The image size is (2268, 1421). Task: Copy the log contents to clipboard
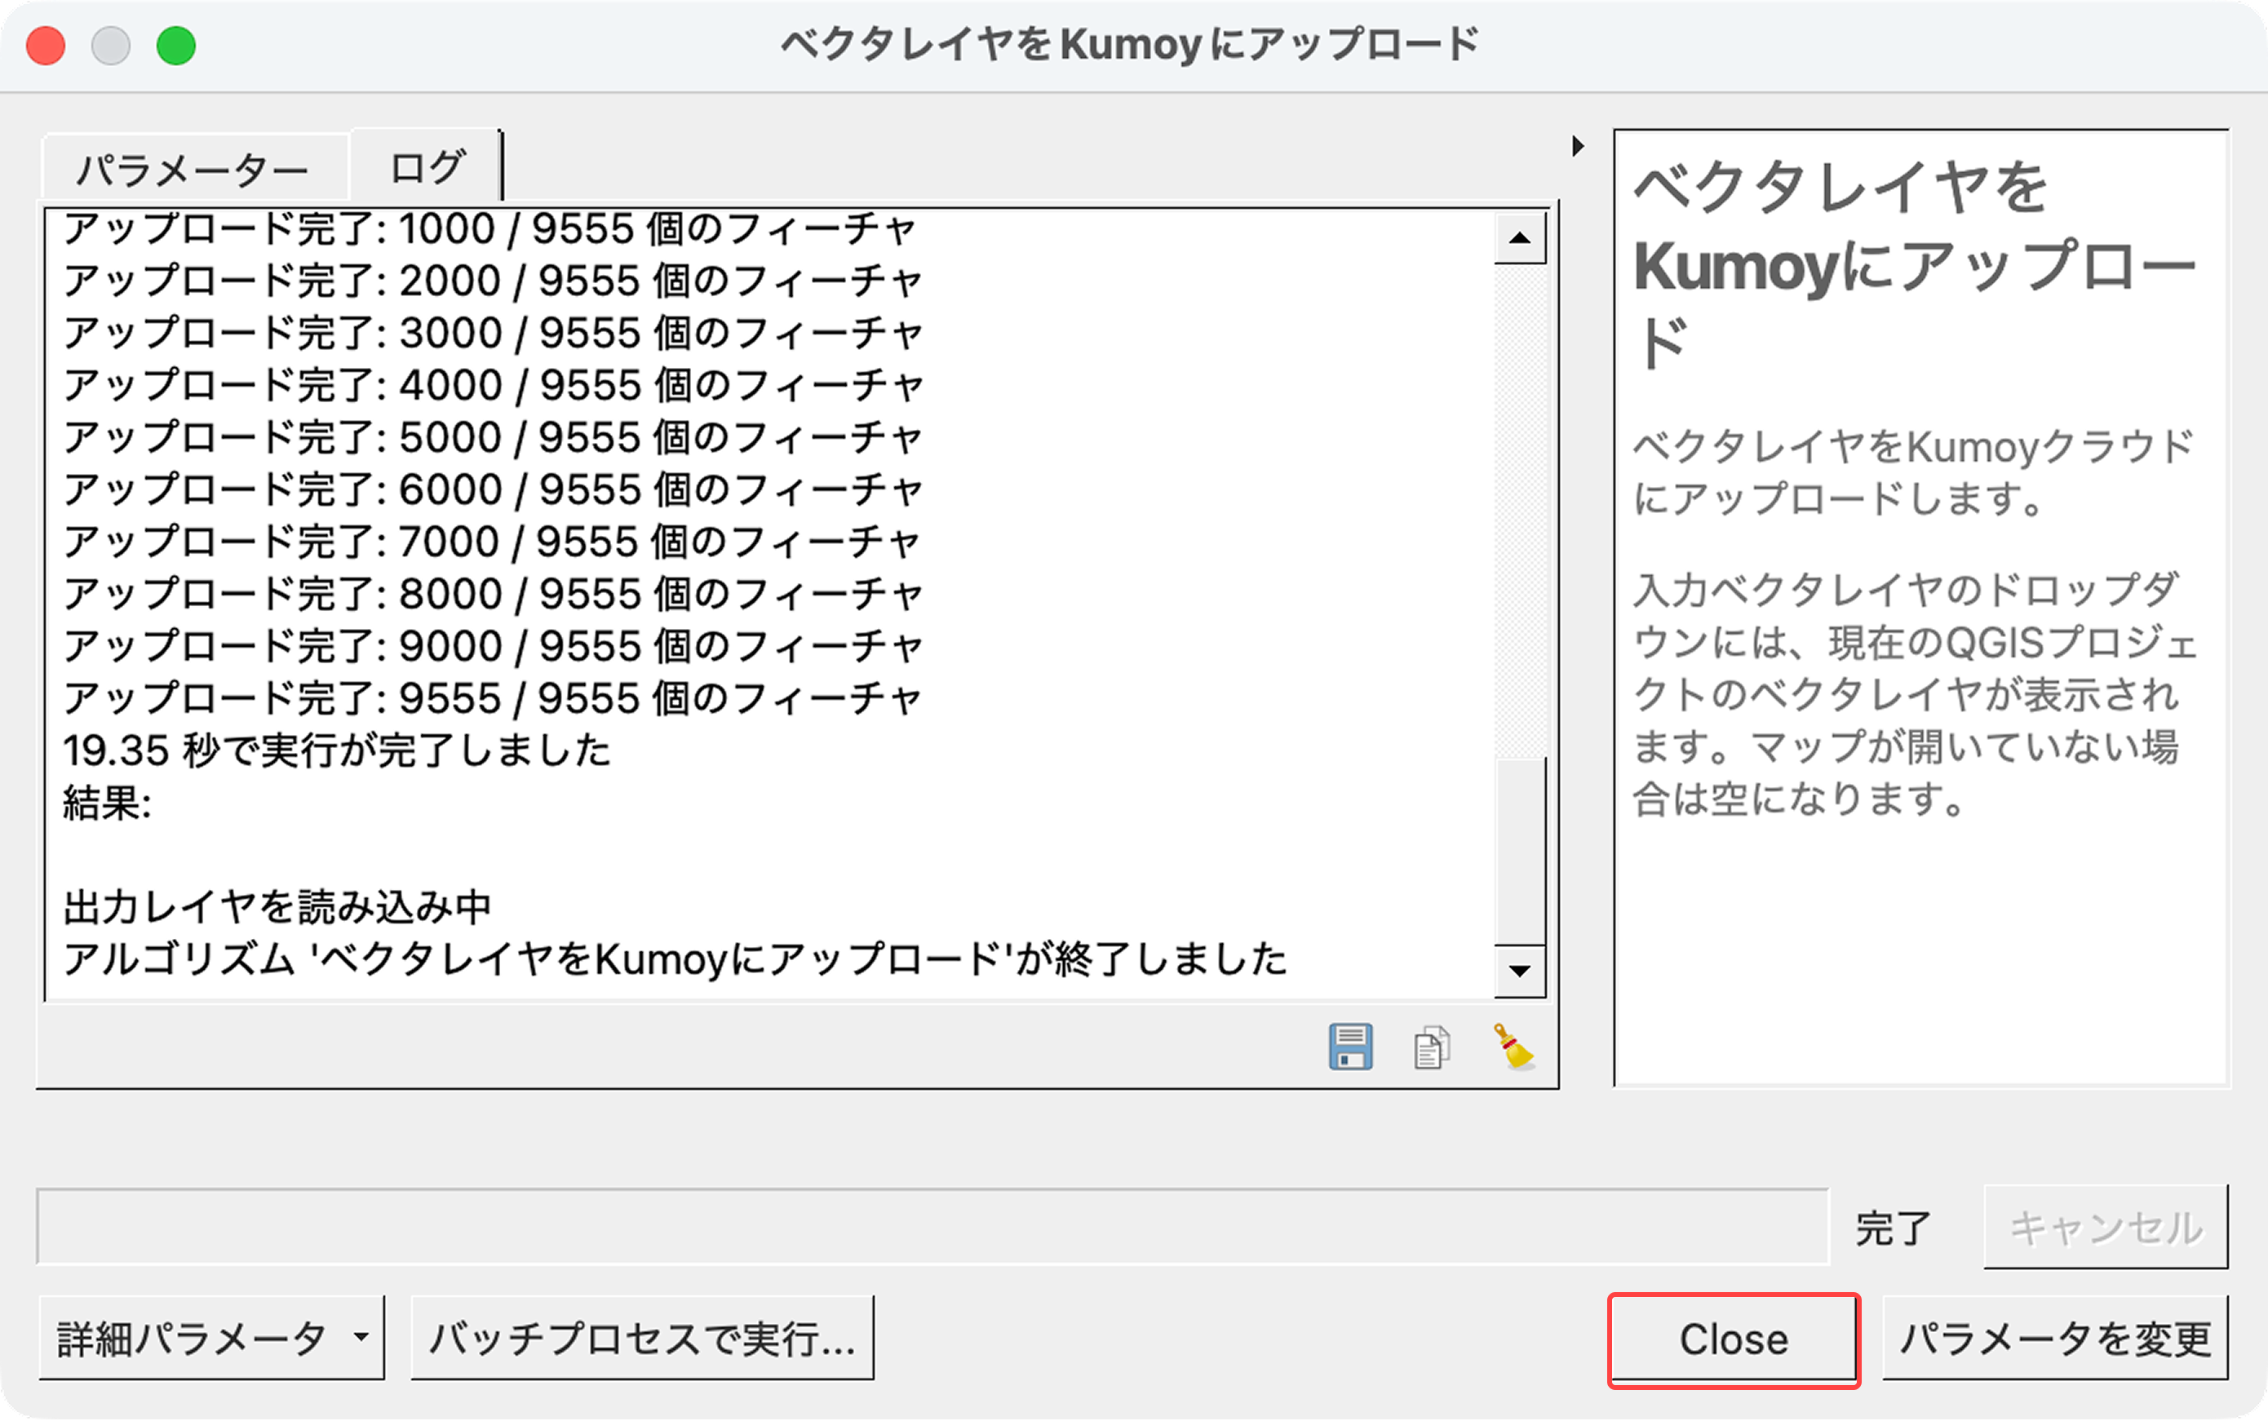click(x=1430, y=1047)
